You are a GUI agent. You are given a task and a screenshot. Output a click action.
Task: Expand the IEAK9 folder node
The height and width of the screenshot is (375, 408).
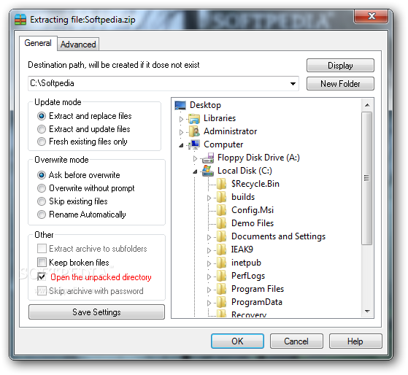tap(209, 250)
